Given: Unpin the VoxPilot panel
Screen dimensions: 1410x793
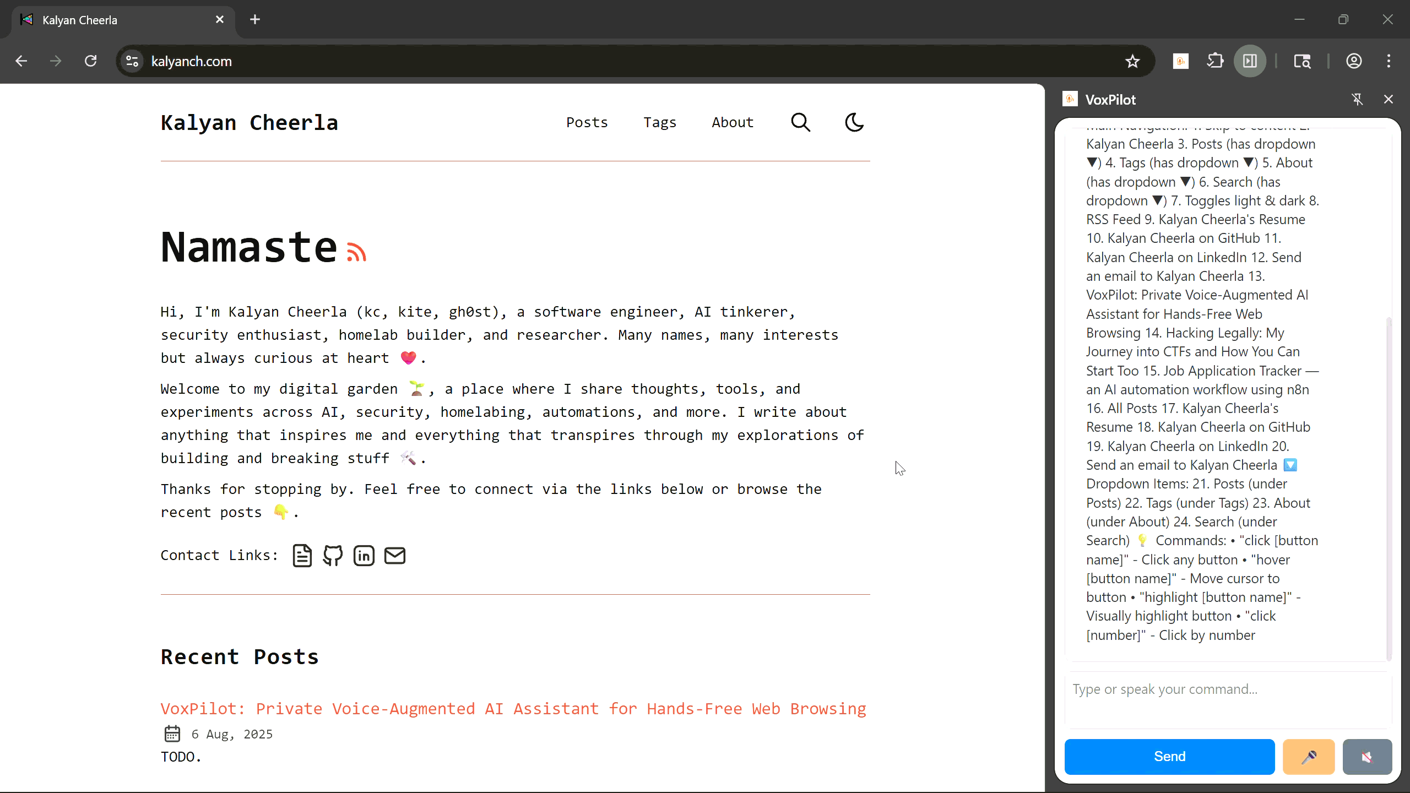Looking at the screenshot, I should click(1357, 99).
